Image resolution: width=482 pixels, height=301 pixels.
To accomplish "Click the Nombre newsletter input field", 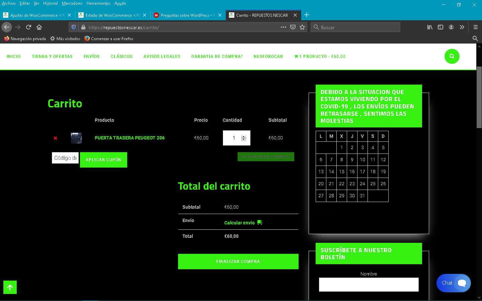I will (x=369, y=285).
